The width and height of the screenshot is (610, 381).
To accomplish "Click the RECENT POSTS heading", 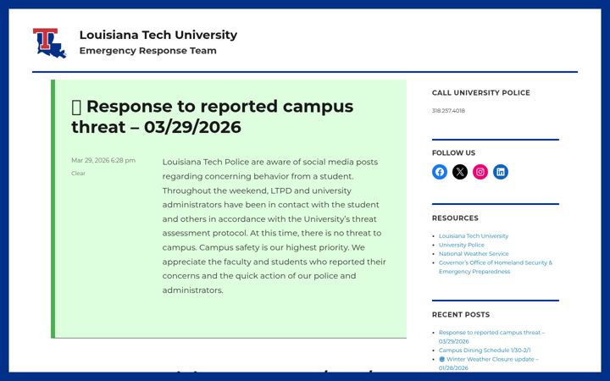I will click(461, 314).
